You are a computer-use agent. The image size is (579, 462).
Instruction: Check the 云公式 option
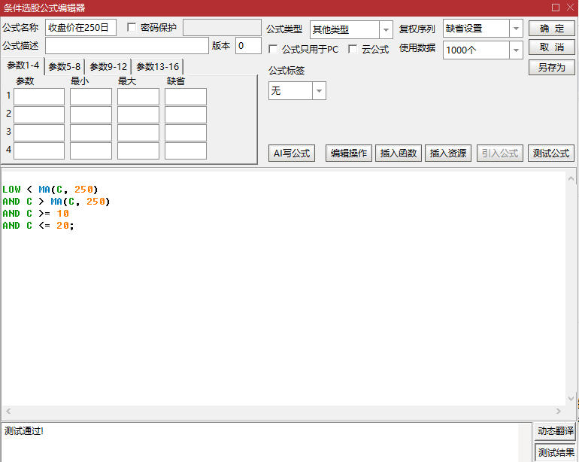pos(353,50)
